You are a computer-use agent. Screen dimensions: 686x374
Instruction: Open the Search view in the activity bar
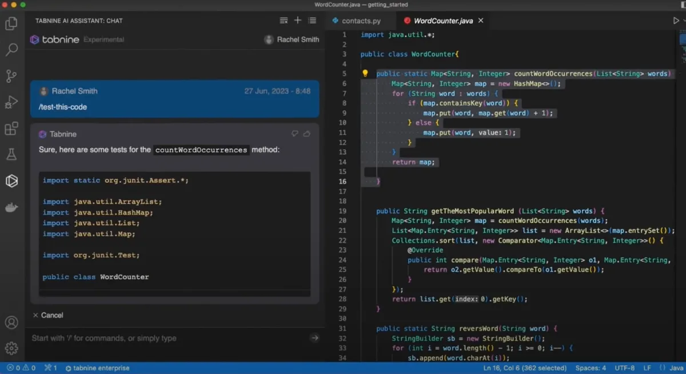point(11,50)
